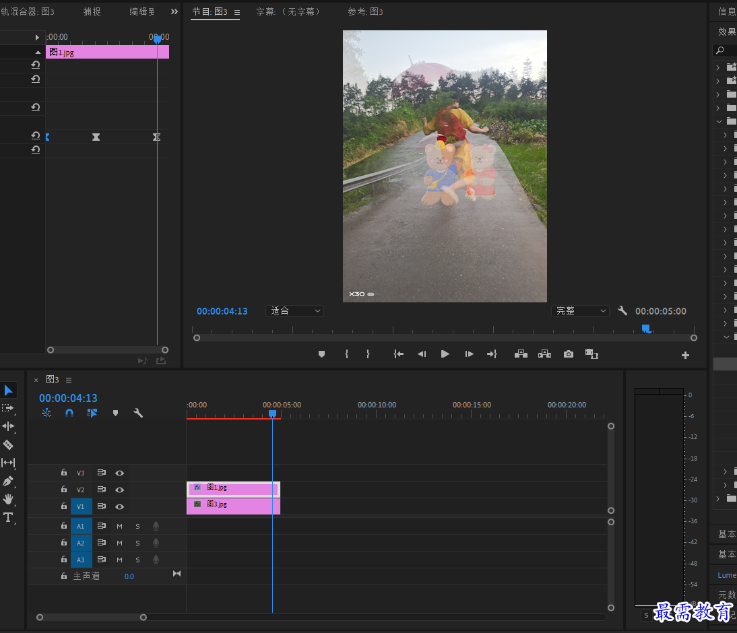Toggle nest sequence insert mode icon

tap(46, 413)
